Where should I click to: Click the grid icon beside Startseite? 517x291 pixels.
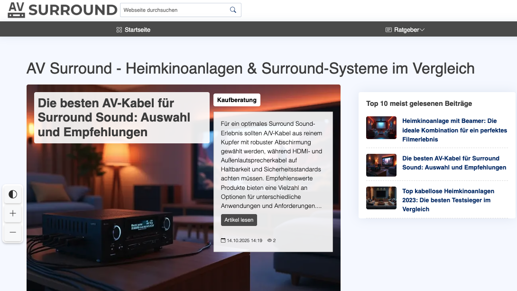[x=119, y=29]
